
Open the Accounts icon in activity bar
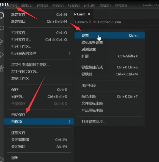coord(2,160)
